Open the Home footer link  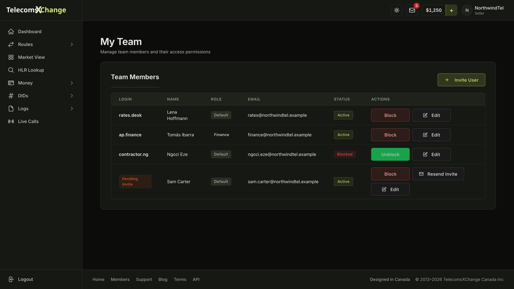tap(98, 279)
